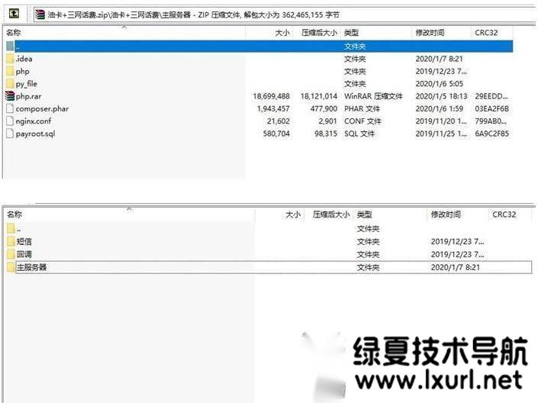Select the parent folder icon in lower window
538x403 pixels.
point(11,228)
